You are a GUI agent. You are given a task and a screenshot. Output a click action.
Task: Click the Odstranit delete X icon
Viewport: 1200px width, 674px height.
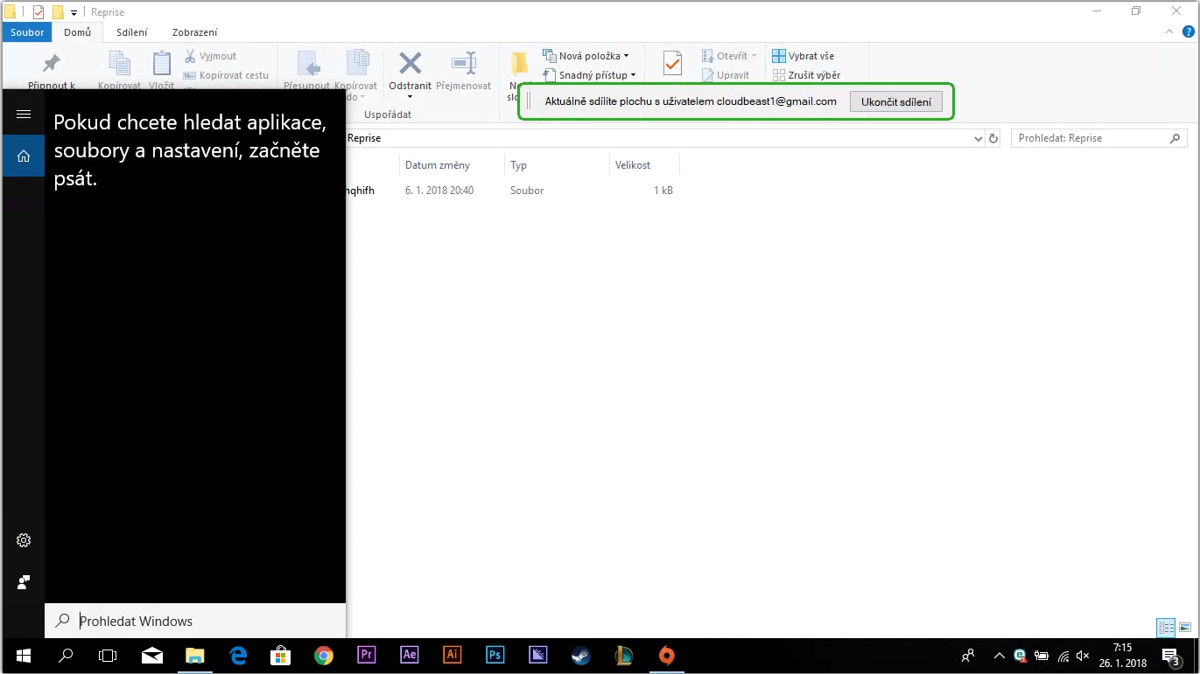[x=411, y=64]
